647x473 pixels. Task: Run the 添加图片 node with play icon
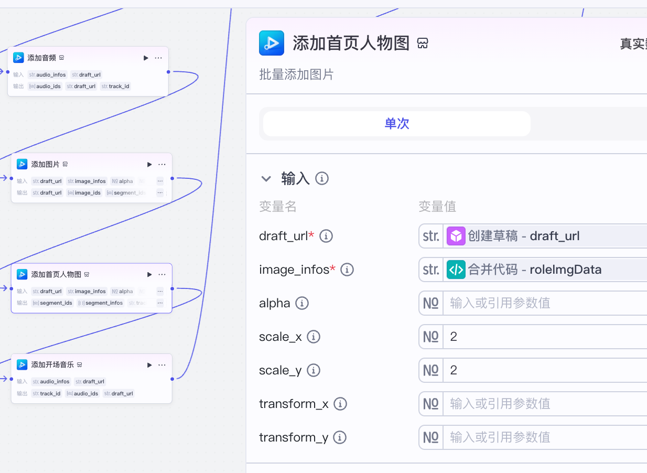149,164
